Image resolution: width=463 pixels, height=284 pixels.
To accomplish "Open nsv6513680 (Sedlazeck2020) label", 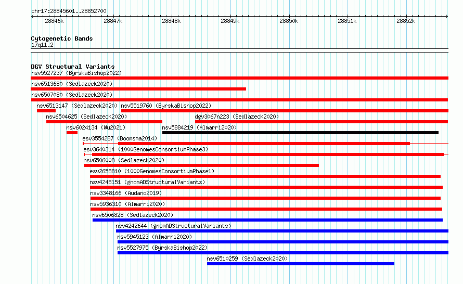I will pyautogui.click(x=72, y=84).
